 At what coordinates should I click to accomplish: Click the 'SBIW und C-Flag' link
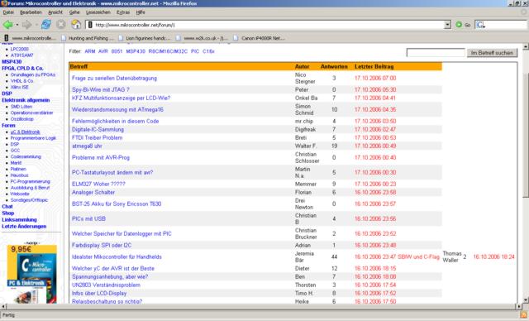click(x=419, y=256)
